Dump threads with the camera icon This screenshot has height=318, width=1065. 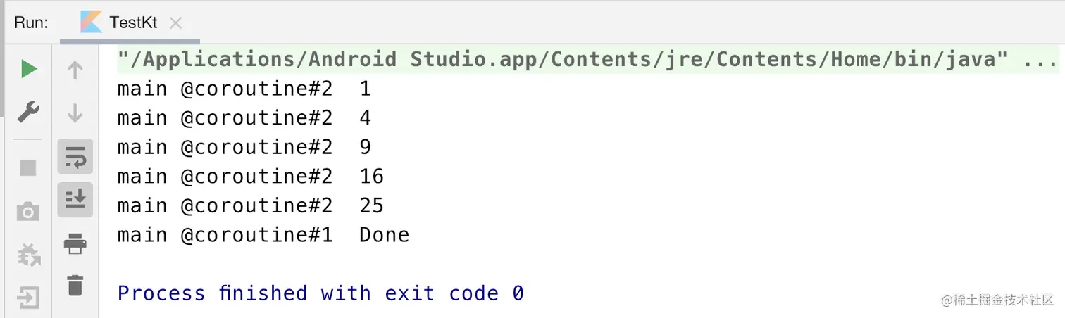point(28,211)
